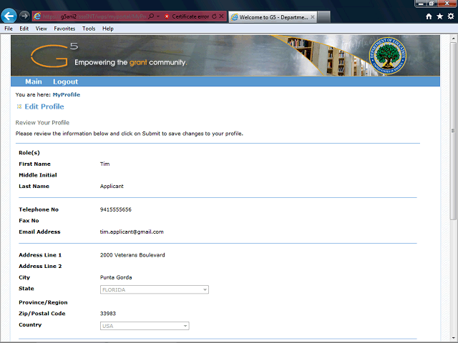
Task: Open the View menu
Action: point(42,29)
